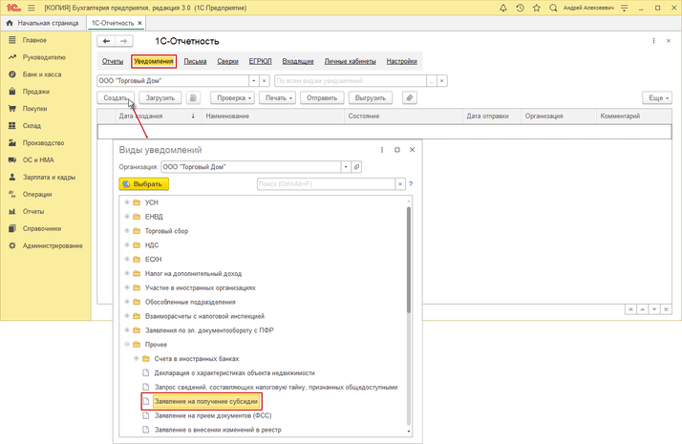Open the Банк и касса section

(x=43, y=74)
